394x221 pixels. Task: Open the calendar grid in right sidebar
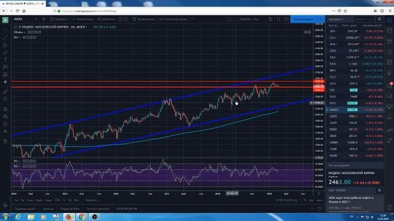click(390, 62)
